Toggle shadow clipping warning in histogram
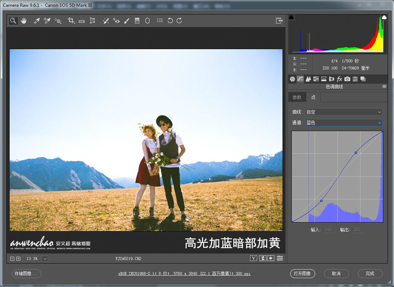 point(291,17)
